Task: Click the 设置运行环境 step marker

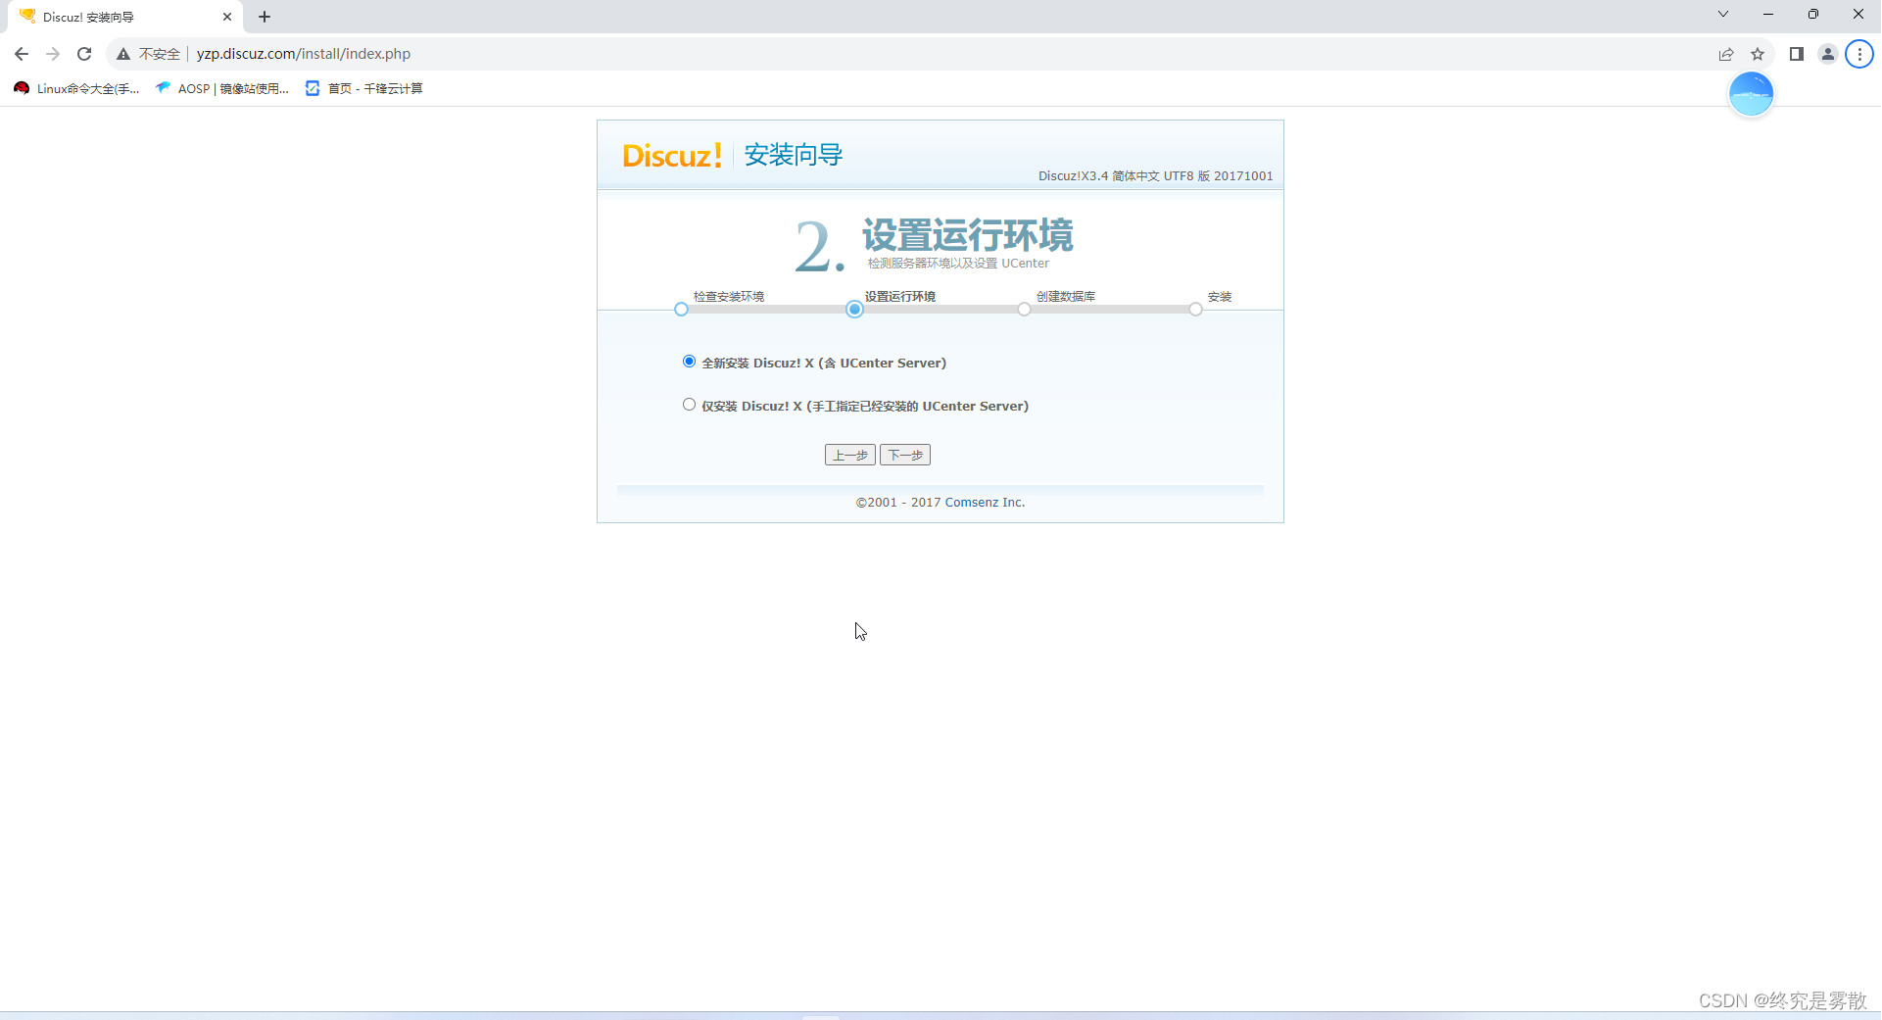Action: pyautogui.click(x=855, y=310)
